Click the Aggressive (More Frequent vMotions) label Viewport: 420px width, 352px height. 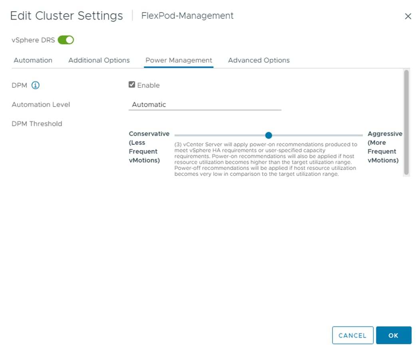tap(384, 147)
